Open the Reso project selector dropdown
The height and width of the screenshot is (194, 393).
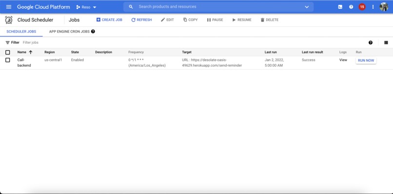pyautogui.click(x=86, y=7)
